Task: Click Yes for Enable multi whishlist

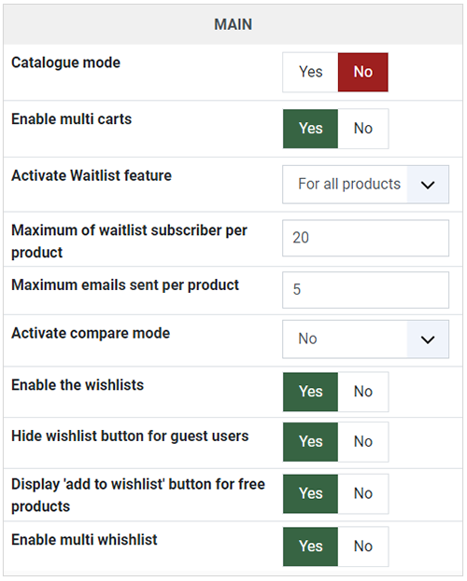Action: [310, 546]
